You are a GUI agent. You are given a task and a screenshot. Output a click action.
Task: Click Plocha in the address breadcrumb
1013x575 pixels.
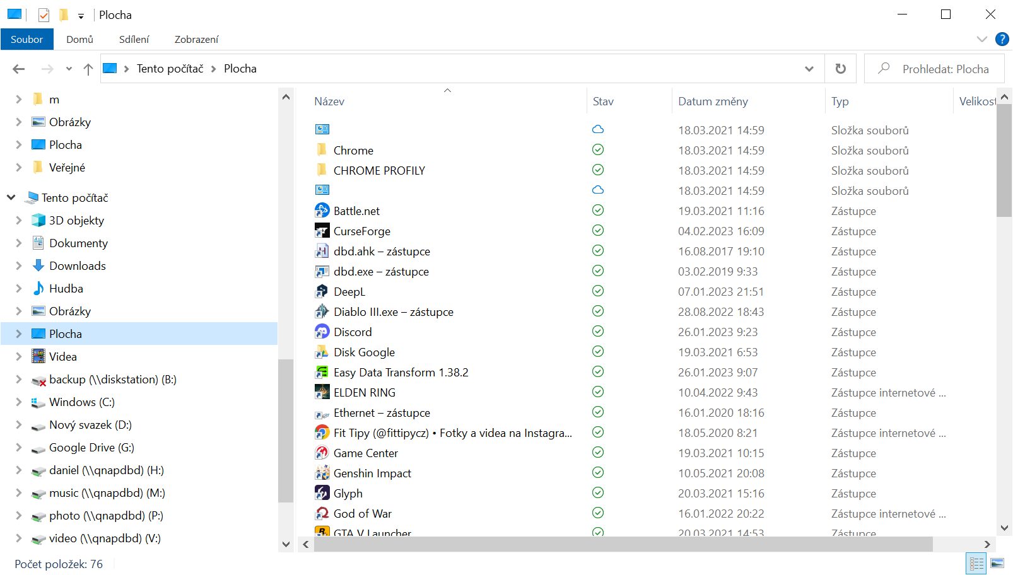240,69
